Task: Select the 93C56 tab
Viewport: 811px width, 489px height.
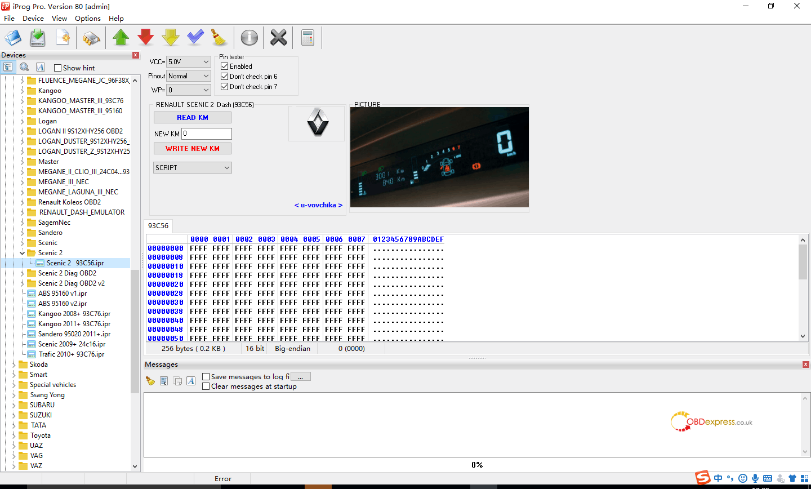Action: click(158, 226)
